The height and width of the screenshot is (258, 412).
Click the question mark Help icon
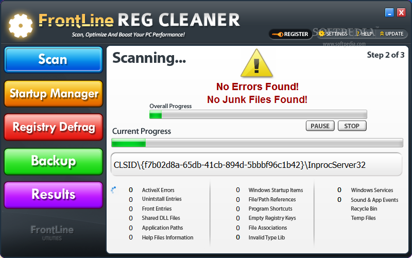coord(358,33)
